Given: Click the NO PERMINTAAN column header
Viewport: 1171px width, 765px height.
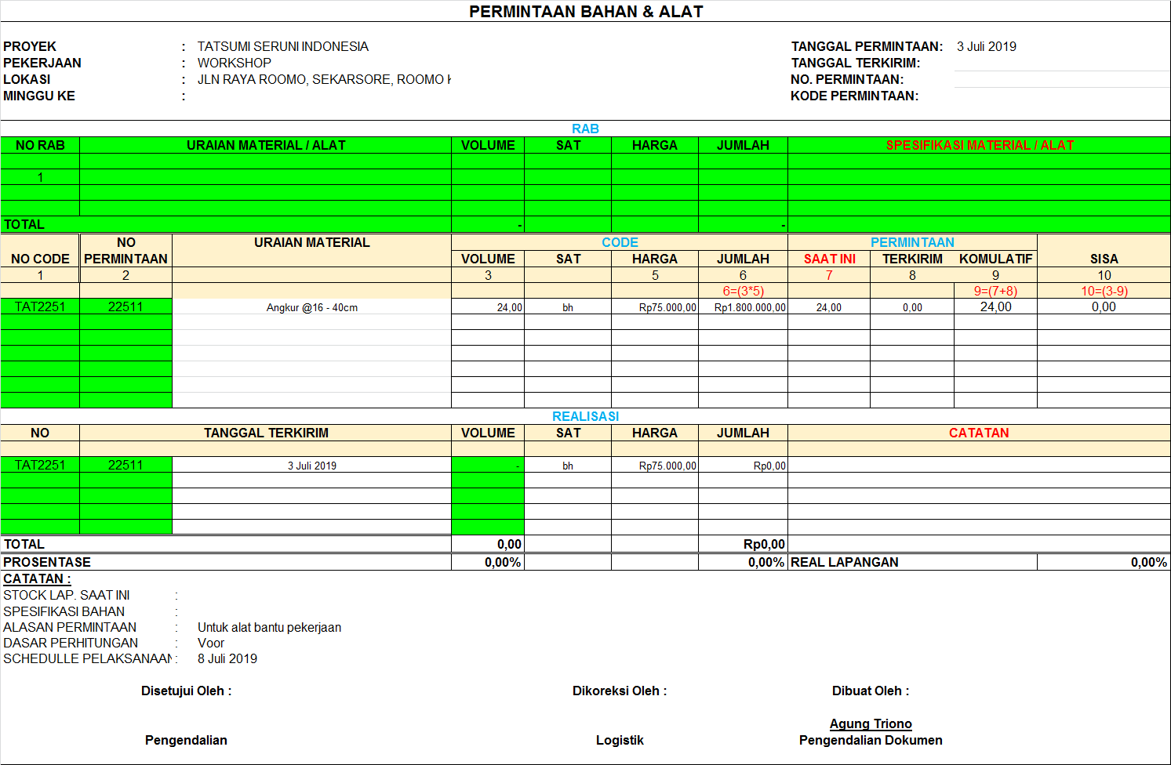Looking at the screenshot, I should click(125, 251).
